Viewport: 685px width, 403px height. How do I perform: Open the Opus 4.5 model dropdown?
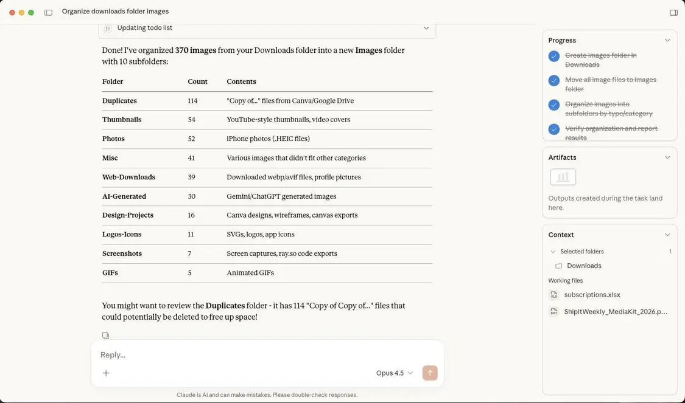(x=395, y=373)
